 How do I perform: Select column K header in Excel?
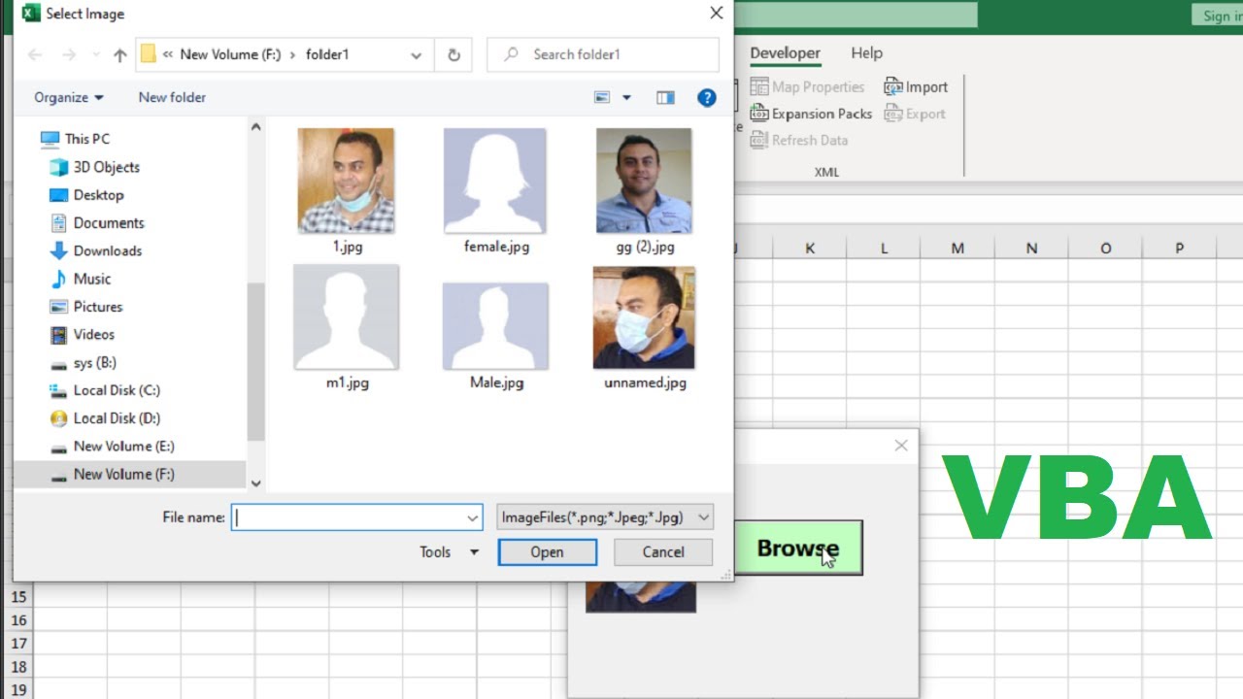click(810, 249)
